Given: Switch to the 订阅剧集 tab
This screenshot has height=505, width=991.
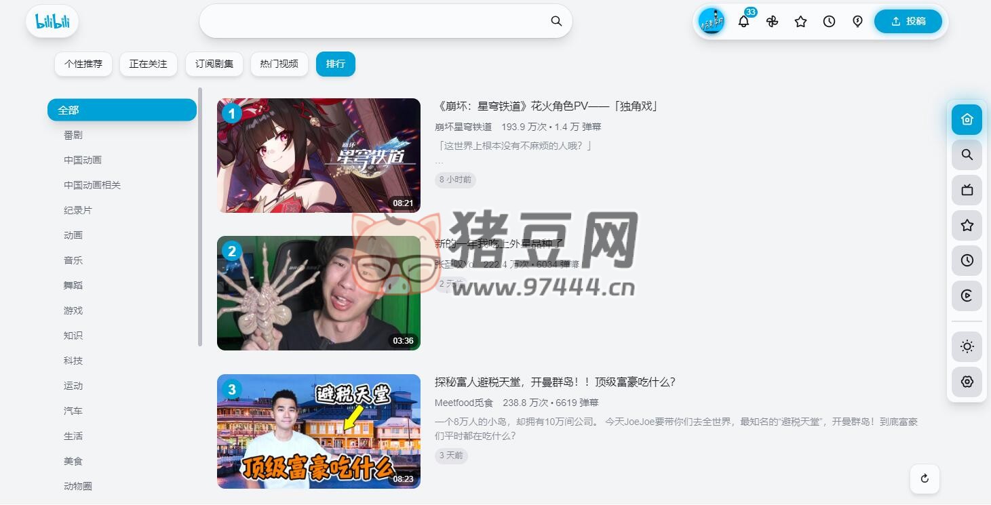Looking at the screenshot, I should (x=214, y=64).
